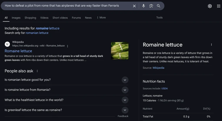Open People also ask options menu
222x121 pixels.
pyautogui.click(x=37, y=71)
